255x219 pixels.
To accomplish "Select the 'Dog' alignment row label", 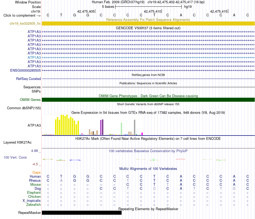I will (x=38, y=189).
